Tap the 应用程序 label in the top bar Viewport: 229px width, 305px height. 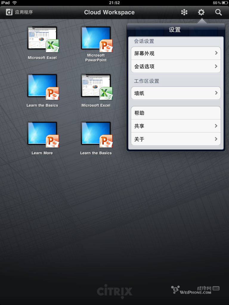tap(24, 12)
